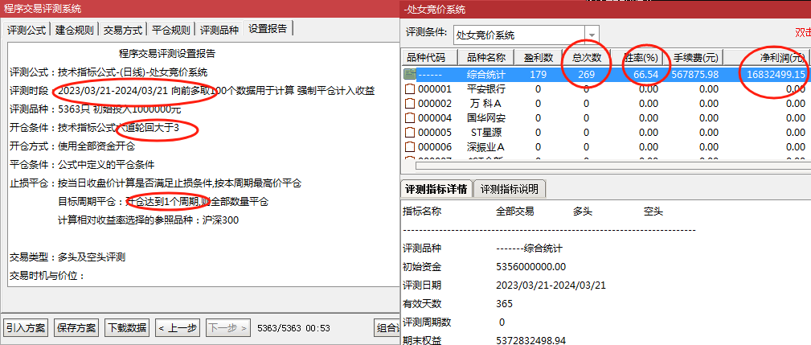Sort by the 盈利数 column header
This screenshot has height=345, width=811.
point(538,57)
